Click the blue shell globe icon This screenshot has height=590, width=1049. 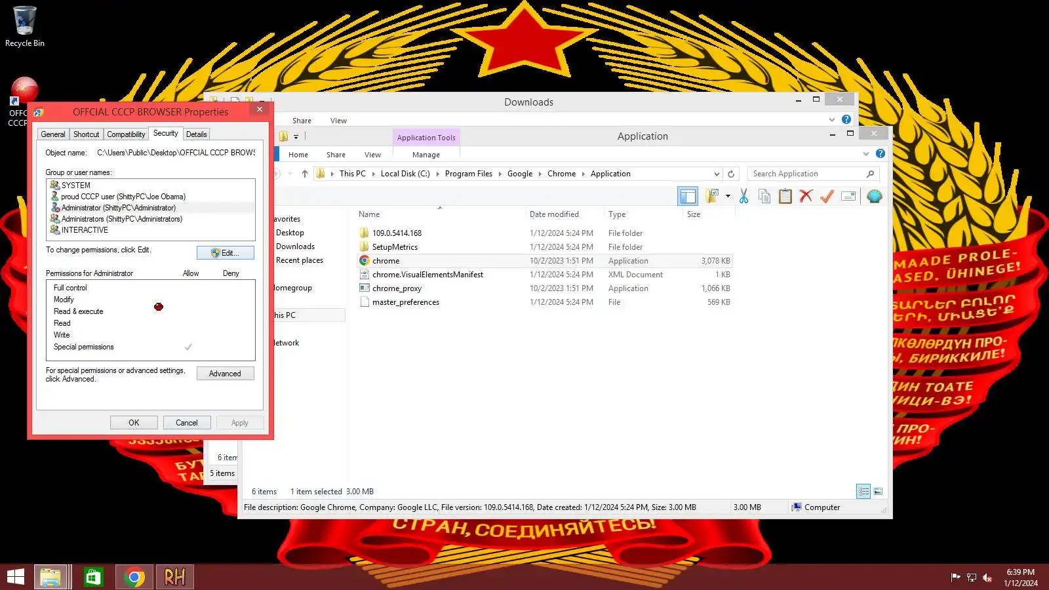tap(874, 196)
